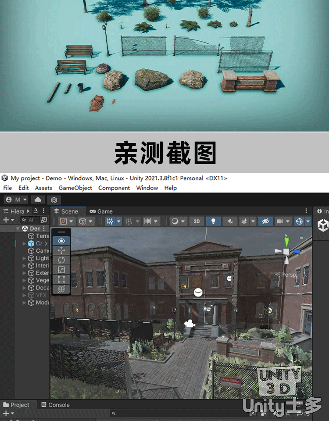Screen dimensions: 329x421
Task: Expand the Interior group
Action: (24, 266)
